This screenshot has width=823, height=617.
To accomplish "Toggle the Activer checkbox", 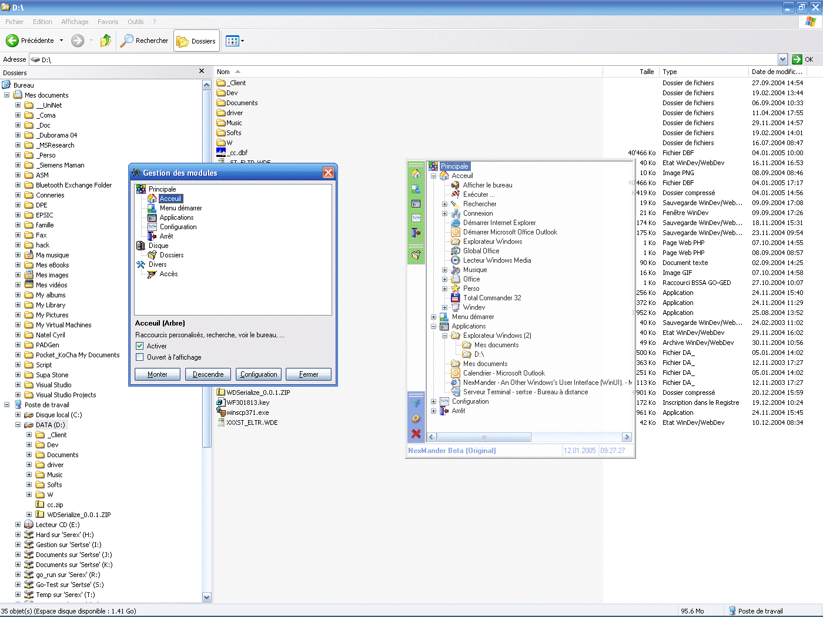I will pyautogui.click(x=140, y=346).
